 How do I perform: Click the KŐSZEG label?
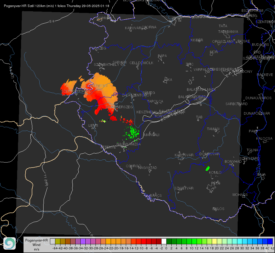coord(99,48)
